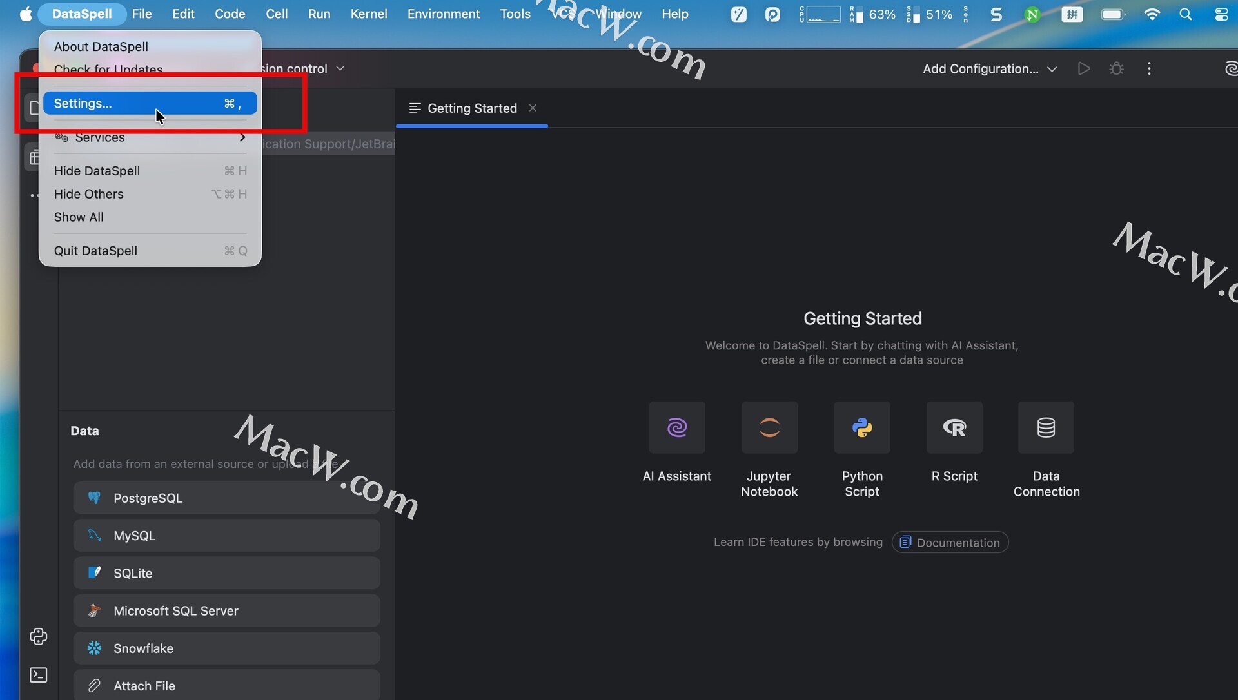Screen dimensions: 1238x700
Task: Open the three-dots more actions menu
Action: (x=1149, y=68)
